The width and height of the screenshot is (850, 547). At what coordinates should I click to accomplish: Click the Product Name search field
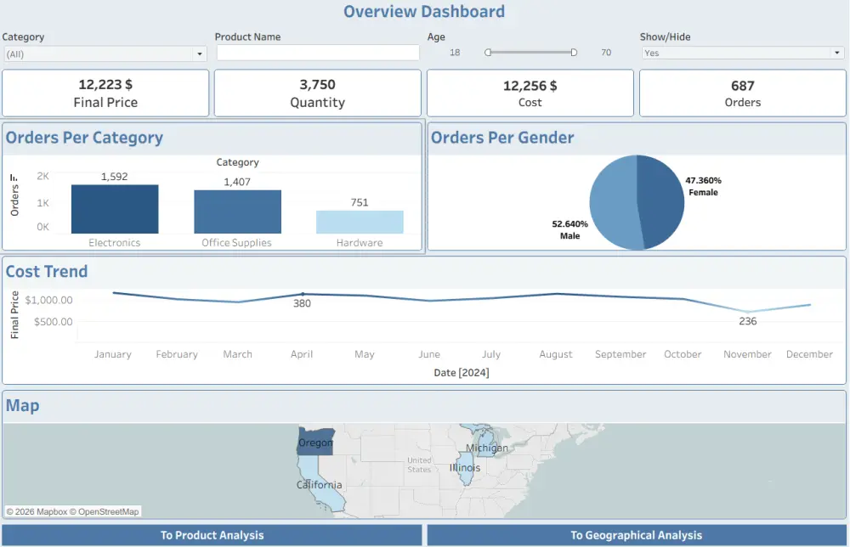[317, 52]
